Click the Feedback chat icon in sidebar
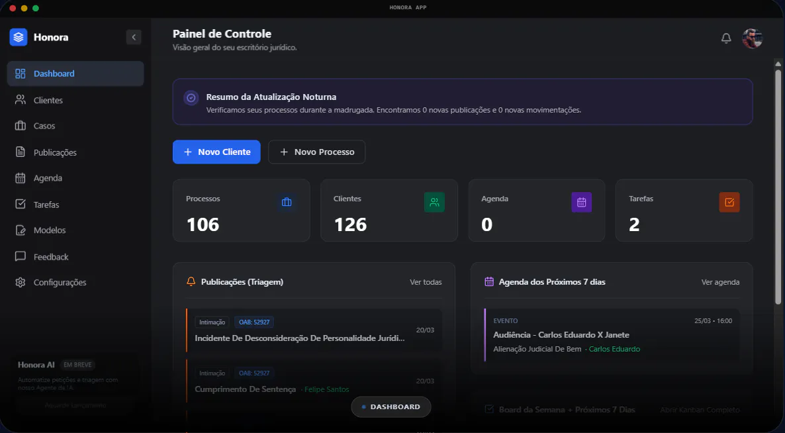Screen dimensions: 785x433 pos(20,257)
